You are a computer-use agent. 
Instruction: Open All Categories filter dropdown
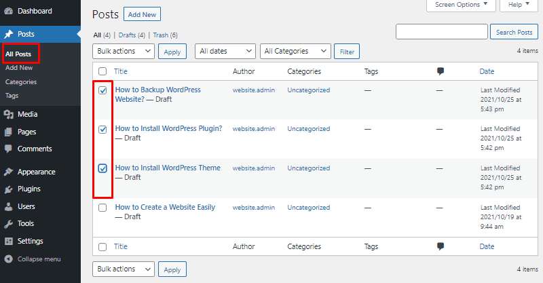(x=295, y=52)
